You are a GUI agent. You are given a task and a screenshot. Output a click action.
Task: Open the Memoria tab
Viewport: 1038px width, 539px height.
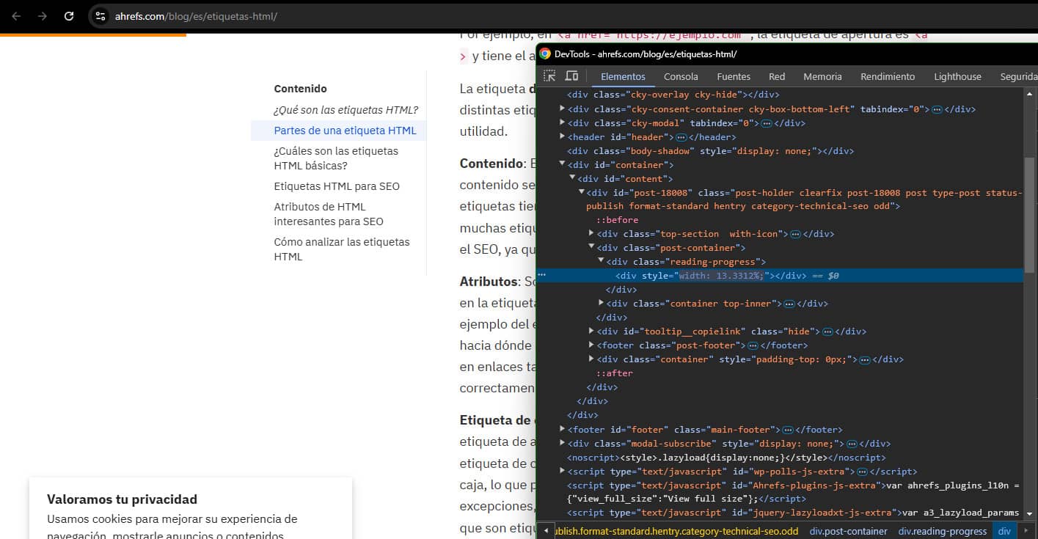pos(822,76)
